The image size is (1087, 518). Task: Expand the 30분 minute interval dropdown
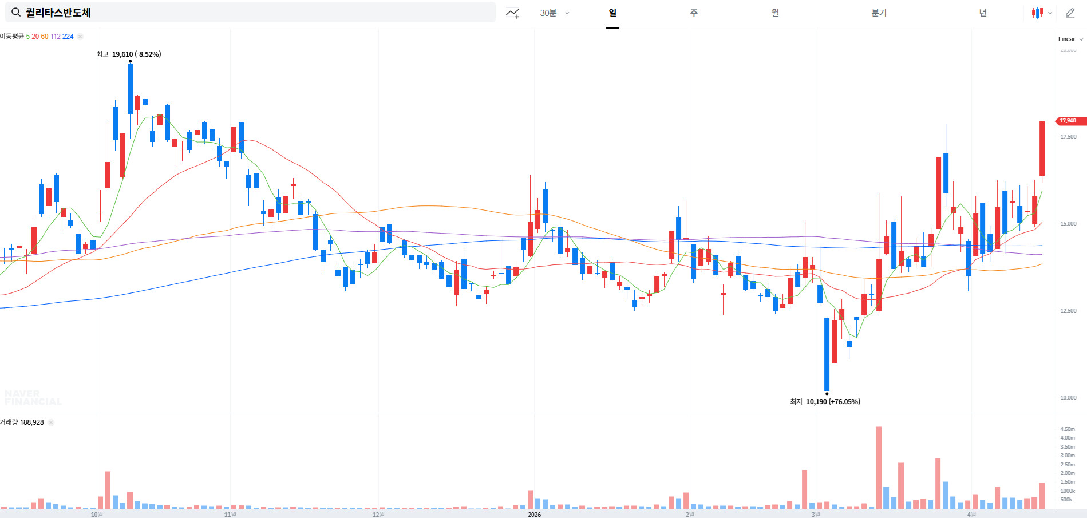click(x=555, y=13)
